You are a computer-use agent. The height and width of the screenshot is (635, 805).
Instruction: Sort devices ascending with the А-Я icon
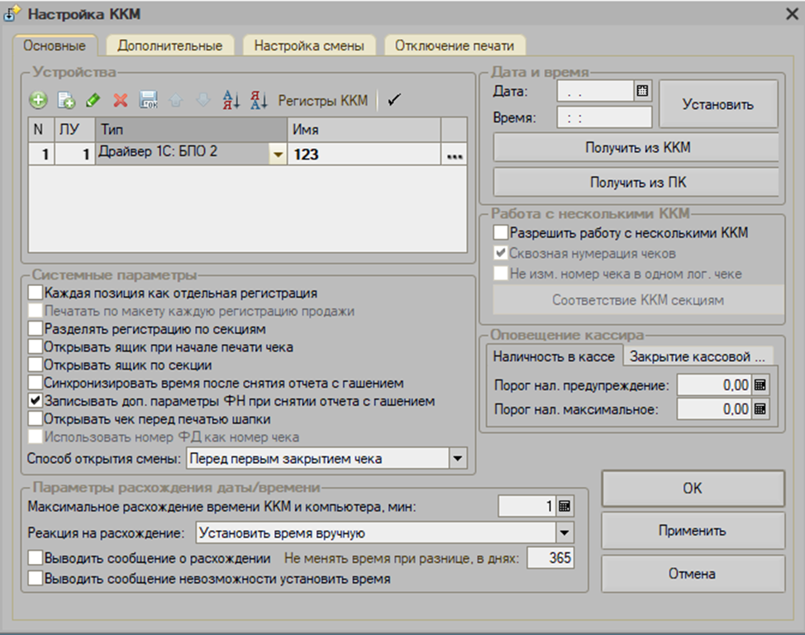pyautogui.click(x=231, y=100)
